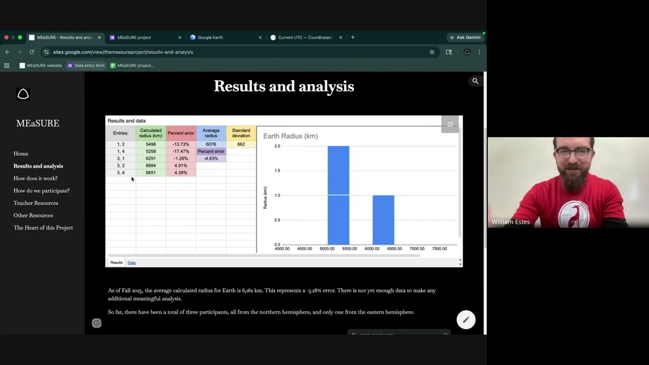Select the Average radius header cell
This screenshot has height=365, width=649.
point(211,133)
